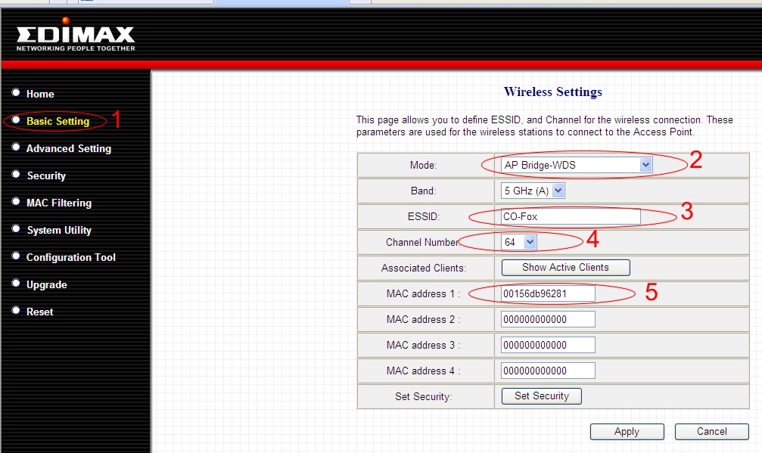Viewport: 762px width, 453px height.
Task: Go to the Security section
Action: click(46, 175)
